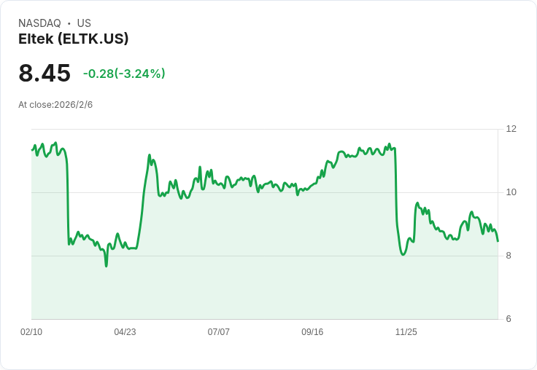Image resolution: width=537 pixels, height=370 pixels.
Task: Select the 11/25 date on the x-axis
Action: tap(406, 332)
